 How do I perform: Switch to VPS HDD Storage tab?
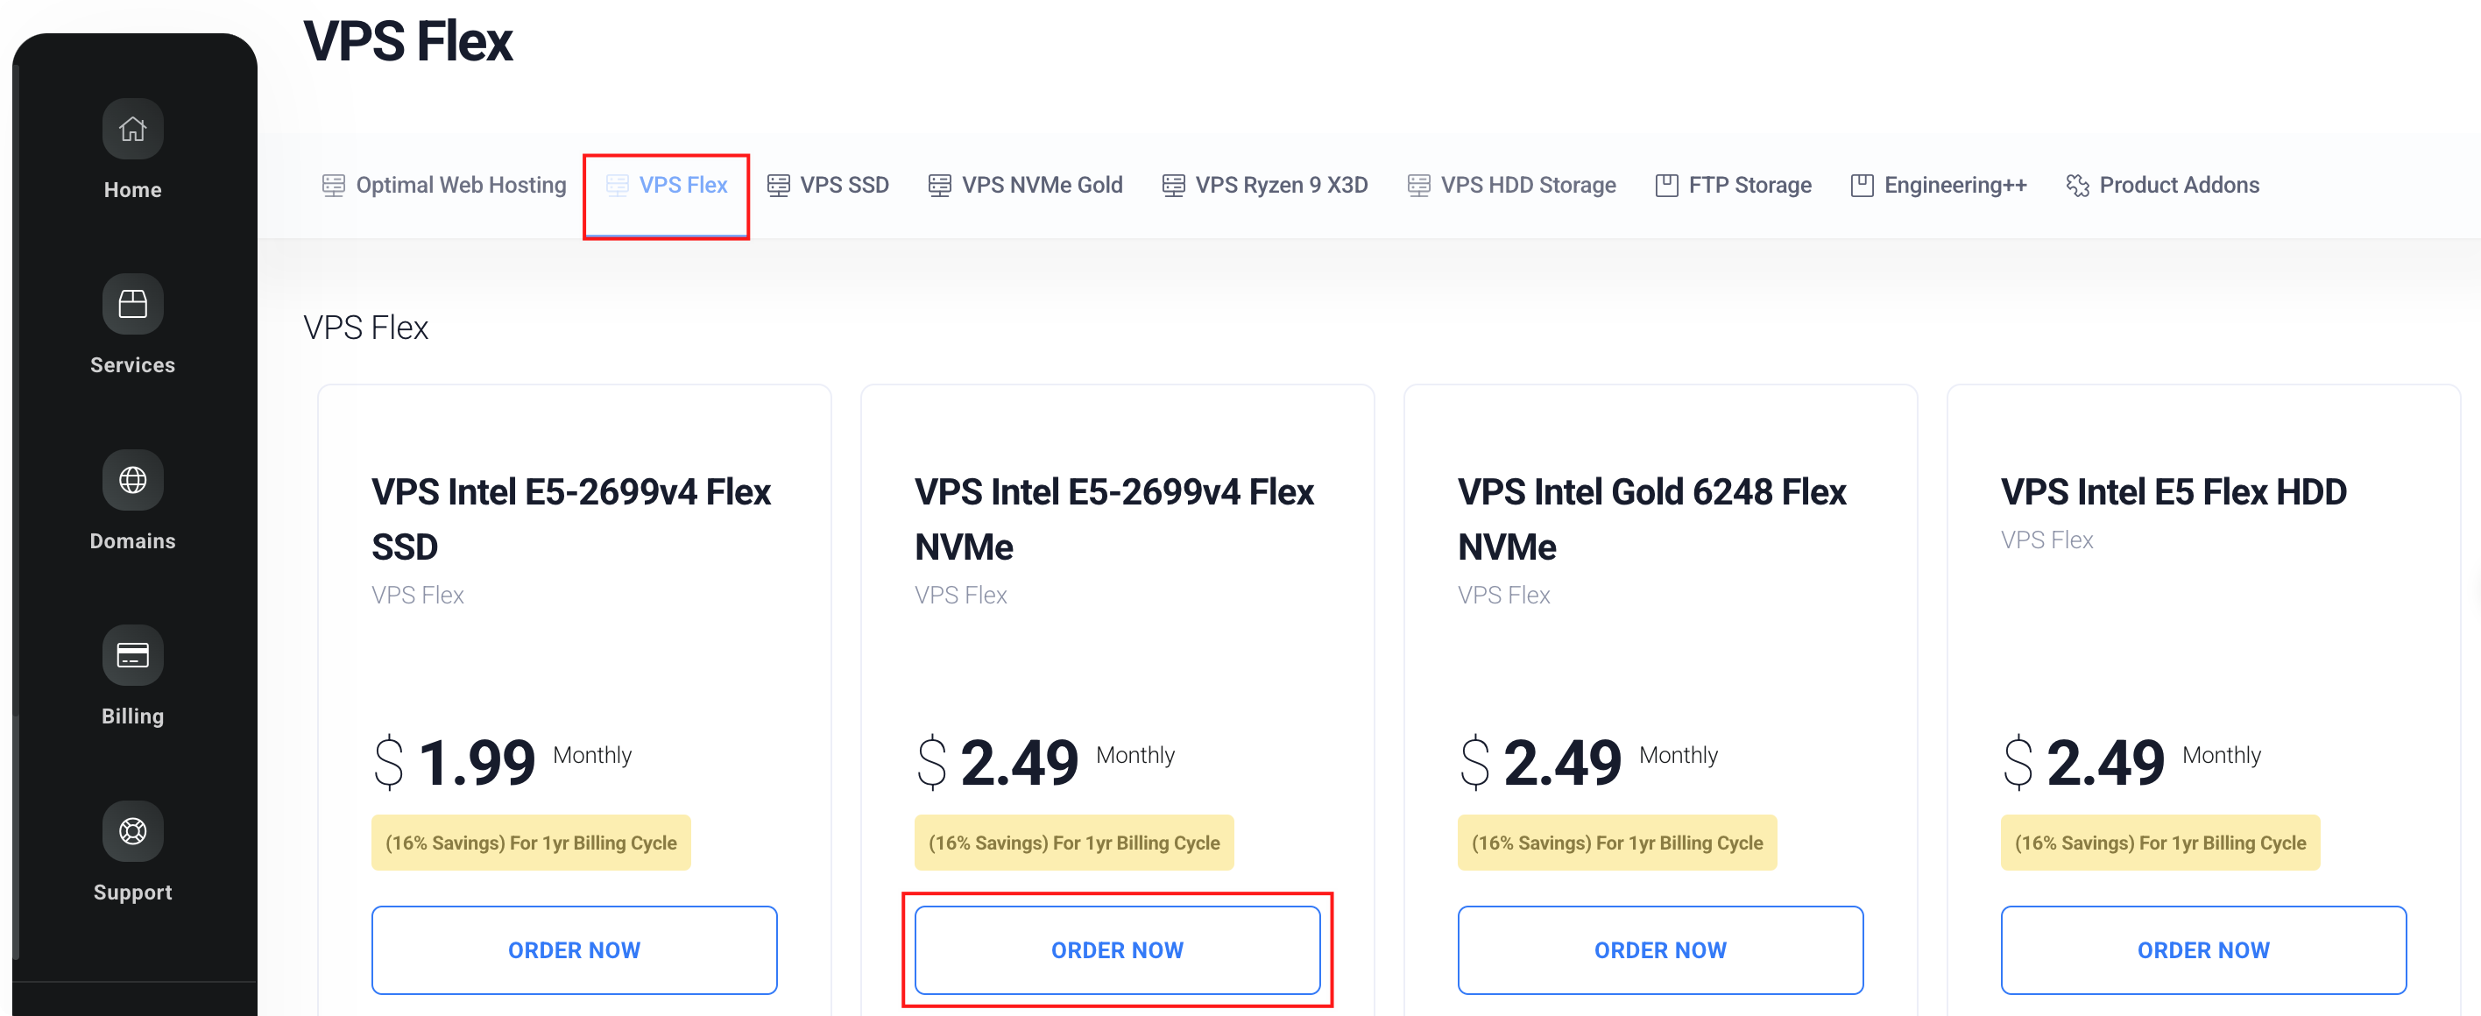point(1512,185)
